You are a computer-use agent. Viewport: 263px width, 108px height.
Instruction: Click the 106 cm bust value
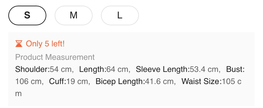coord(28,82)
